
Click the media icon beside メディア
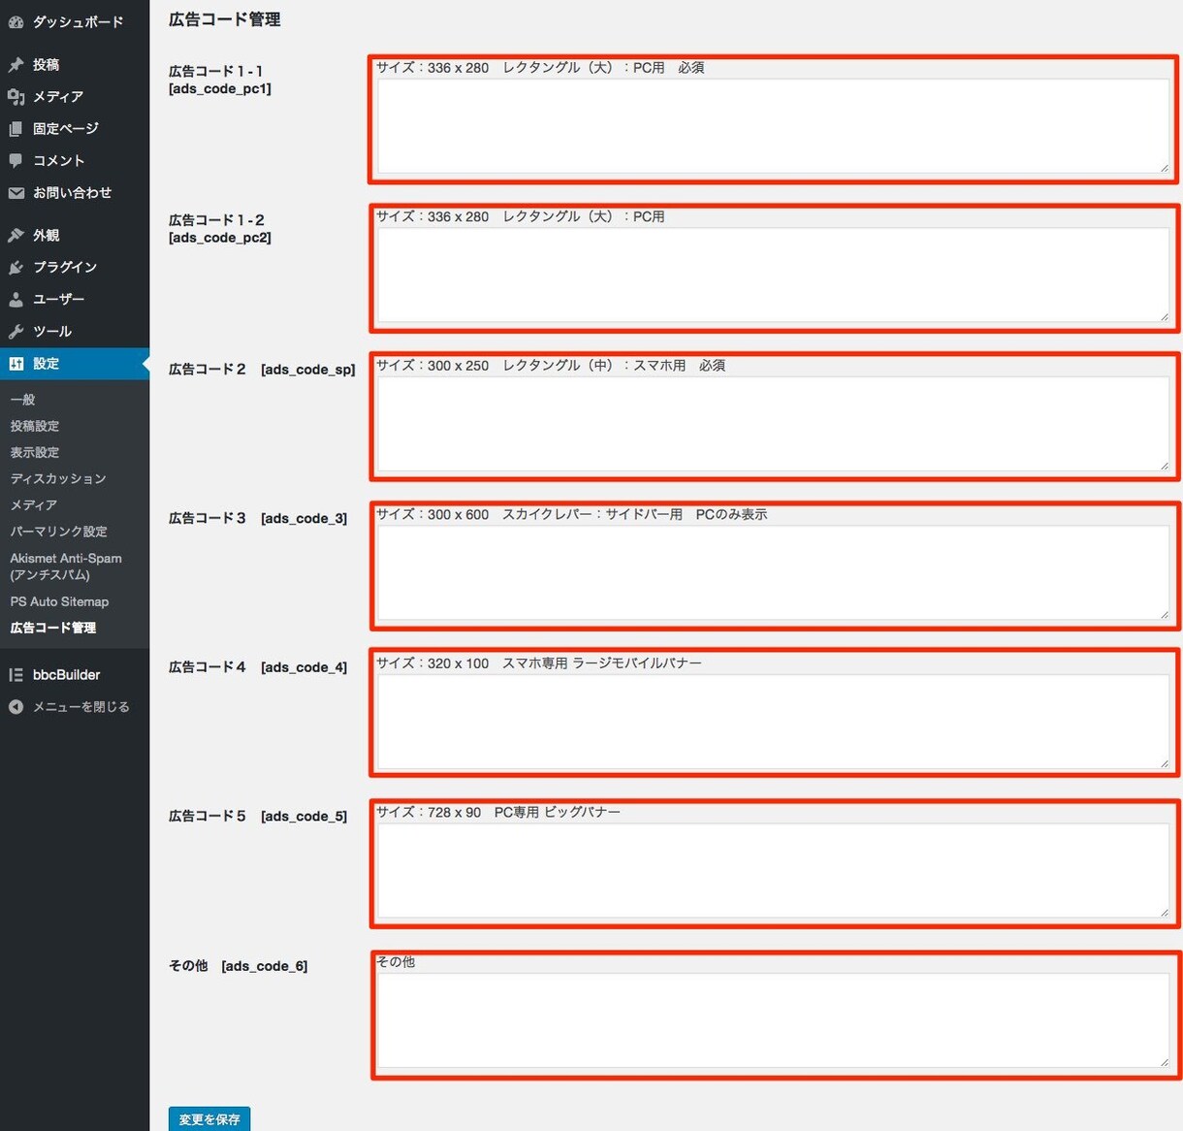[16, 97]
